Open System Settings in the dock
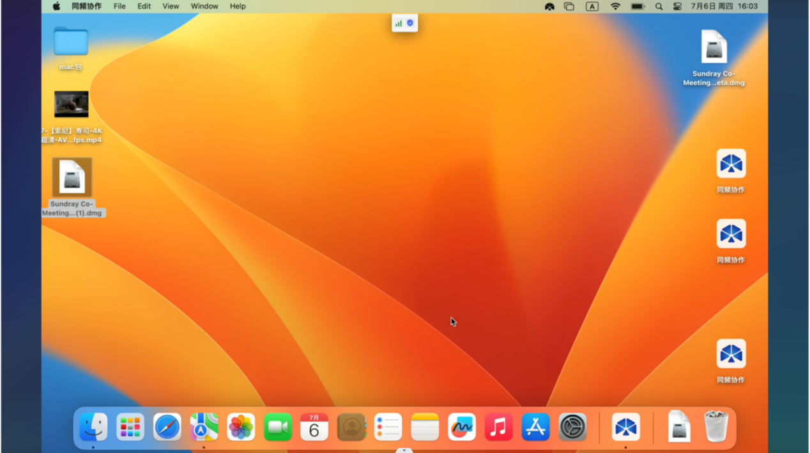Screen dimensions: 810x453 572,427
